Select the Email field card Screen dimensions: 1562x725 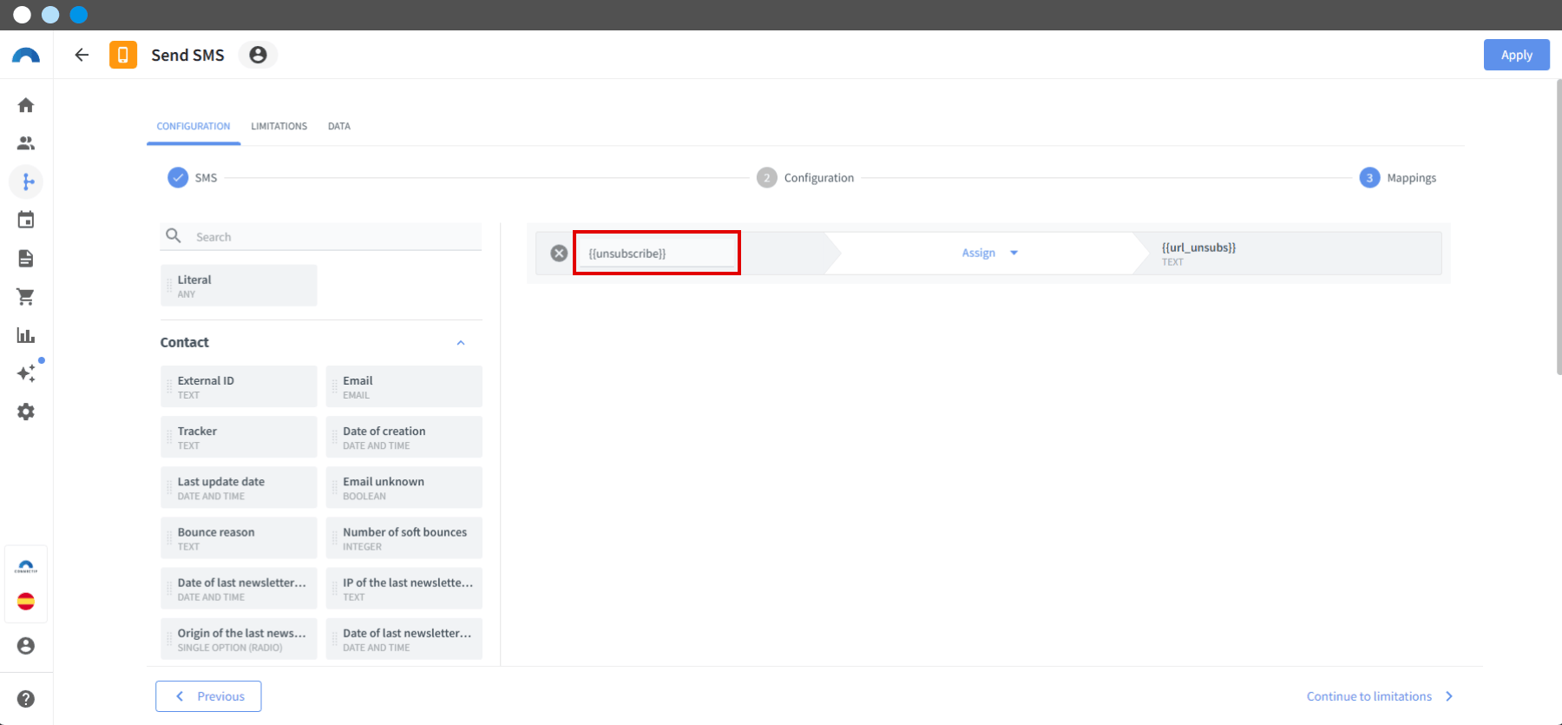[404, 386]
